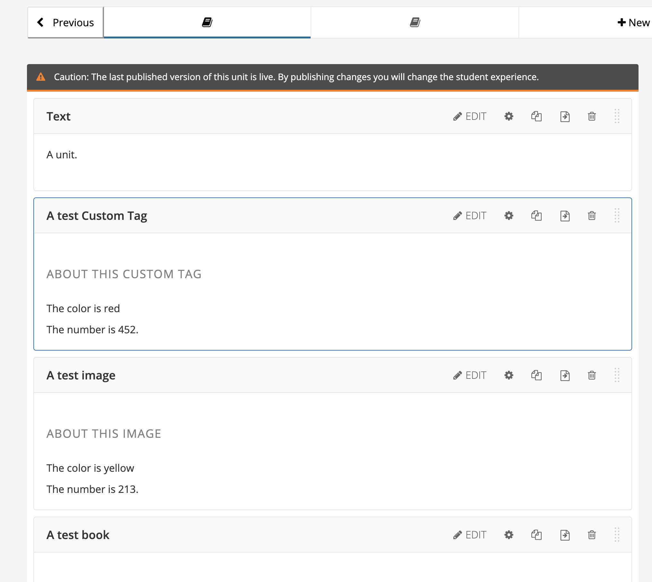Add a New unit
The image size is (652, 582).
(x=633, y=22)
